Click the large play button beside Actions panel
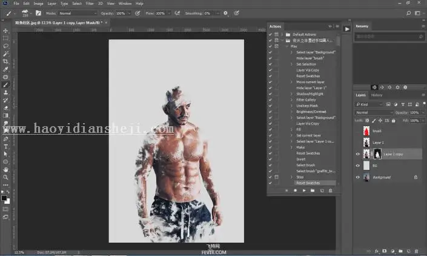Viewport: 427px width, 256px height. click(x=346, y=29)
